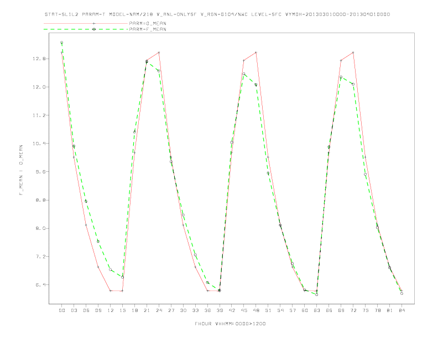Click forecast hour label 81 on x-axis
The image size is (438, 338).
(x=390, y=310)
